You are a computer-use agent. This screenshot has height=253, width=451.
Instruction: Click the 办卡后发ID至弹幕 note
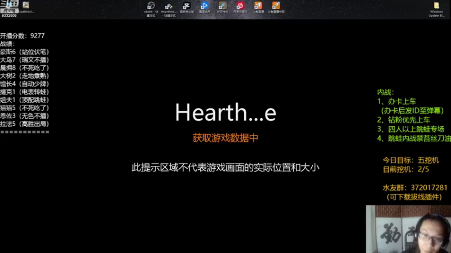(x=412, y=111)
